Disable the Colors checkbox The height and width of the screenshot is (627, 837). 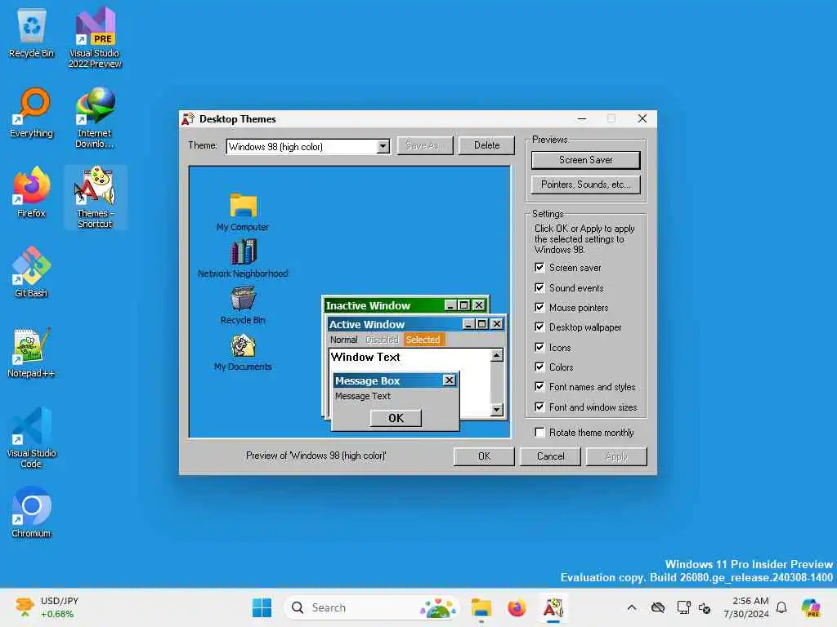[539, 367]
